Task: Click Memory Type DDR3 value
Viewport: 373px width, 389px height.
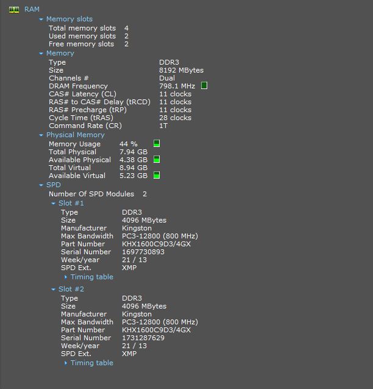Action: coord(169,63)
